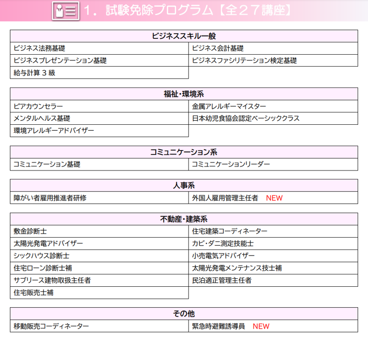Select the 人事系 category header

[184, 185]
